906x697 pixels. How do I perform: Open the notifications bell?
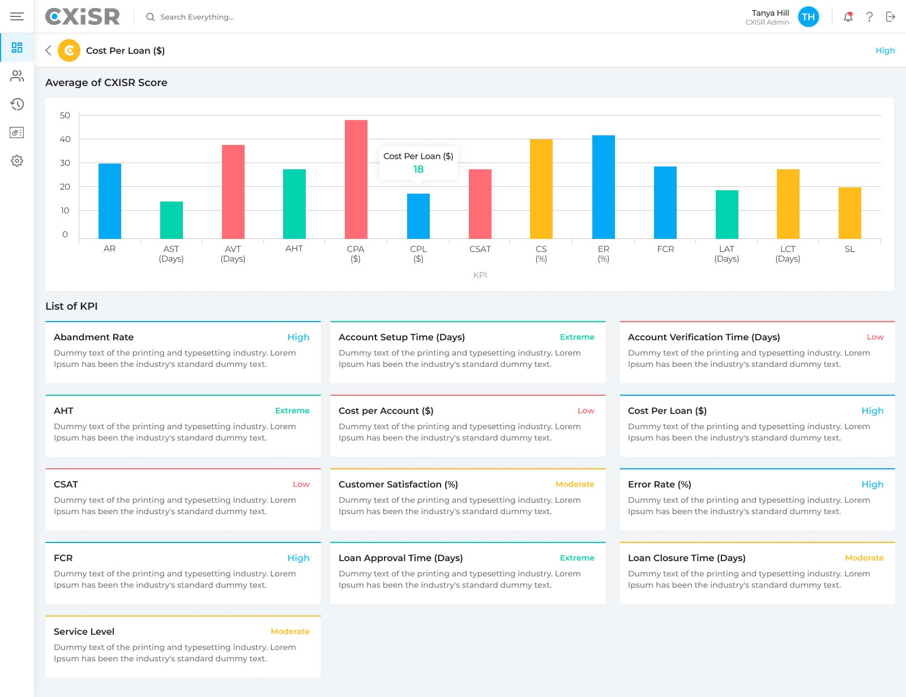848,17
